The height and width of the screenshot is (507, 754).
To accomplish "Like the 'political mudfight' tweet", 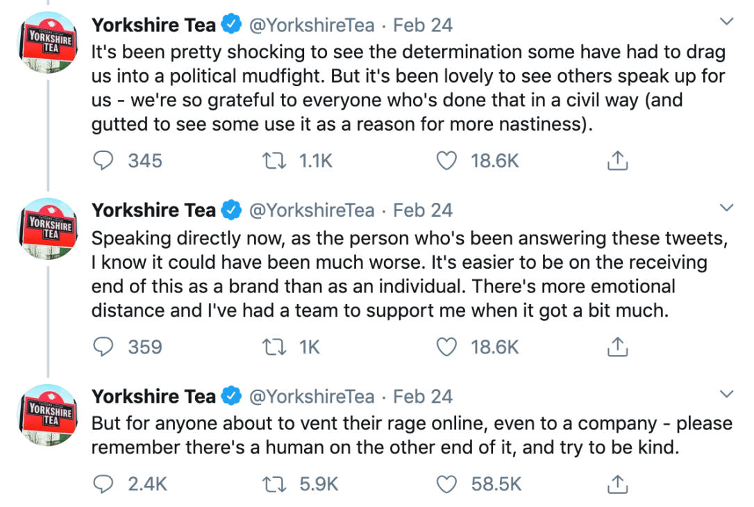I will [446, 161].
